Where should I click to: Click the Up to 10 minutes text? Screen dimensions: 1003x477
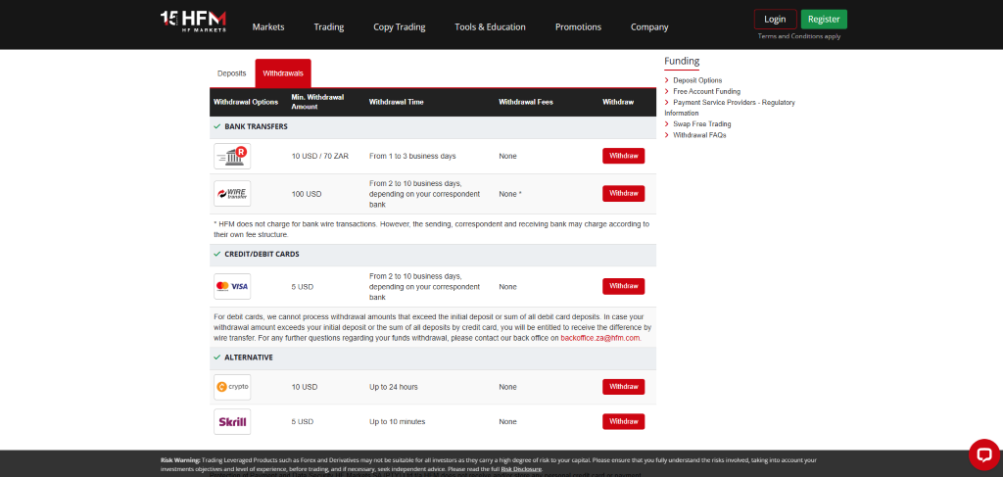click(398, 422)
